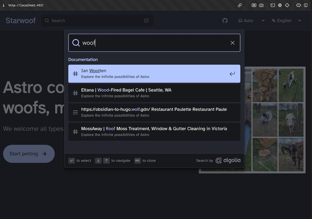Open the obsidian-to-hugo.wolf.gdn result
The image size is (312, 219).
click(154, 112)
